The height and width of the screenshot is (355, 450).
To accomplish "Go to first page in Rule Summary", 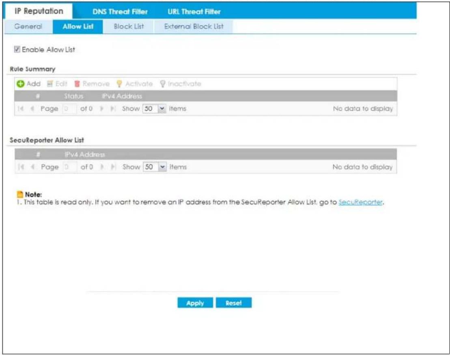I will [21, 109].
